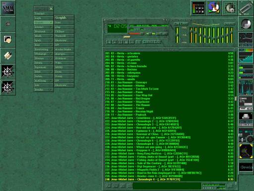
Task: Toggle shuffle mode in XMMS
Action: point(148,42)
